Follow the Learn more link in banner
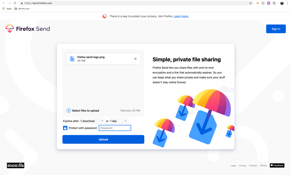Screen dimensions: 291x175 [x=181, y=16]
